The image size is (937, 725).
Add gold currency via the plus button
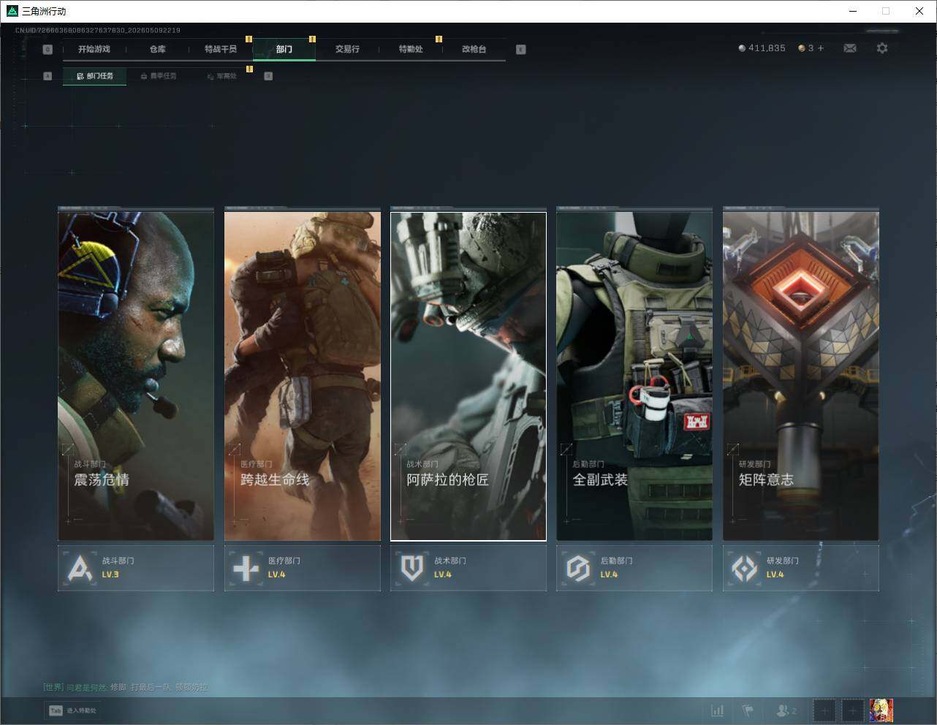[x=821, y=48]
